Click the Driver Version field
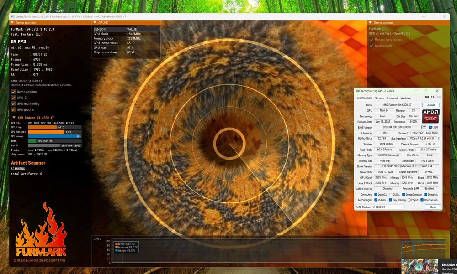Image resolution: width=457 pixels, height=274 pixels. [406, 166]
